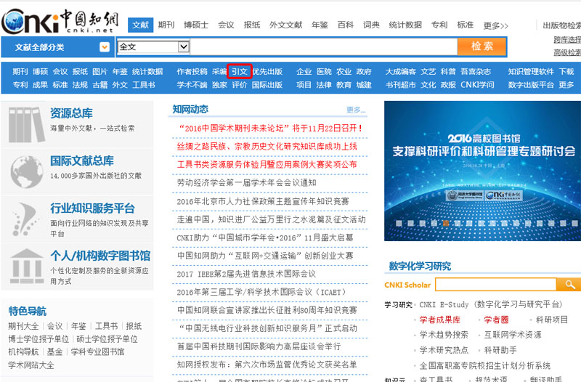Open the 学术趋势搜索 link
The image size is (581, 382).
pyautogui.click(x=444, y=335)
